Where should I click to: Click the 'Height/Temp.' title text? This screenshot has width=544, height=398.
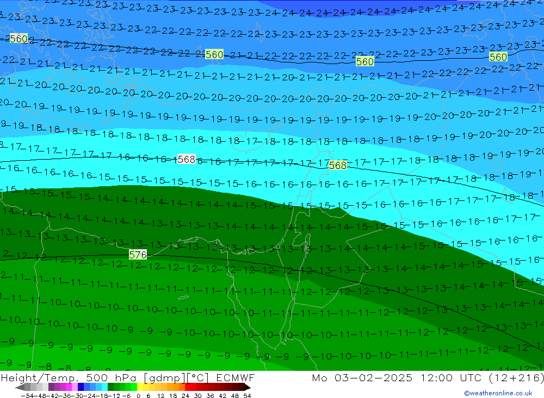point(40,377)
